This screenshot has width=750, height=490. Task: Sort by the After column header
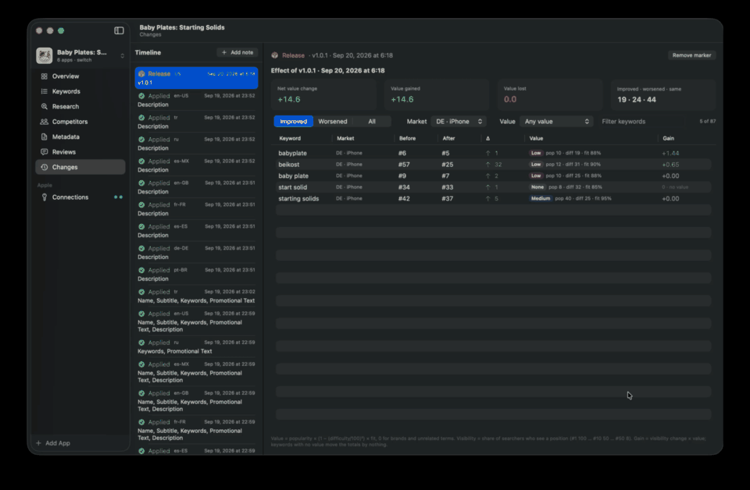[x=448, y=139]
